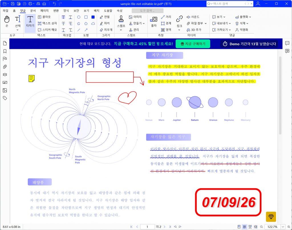The height and width of the screenshot is (230, 292).
Task: Toggle the strikethrough text markup tool
Action: pos(63,23)
